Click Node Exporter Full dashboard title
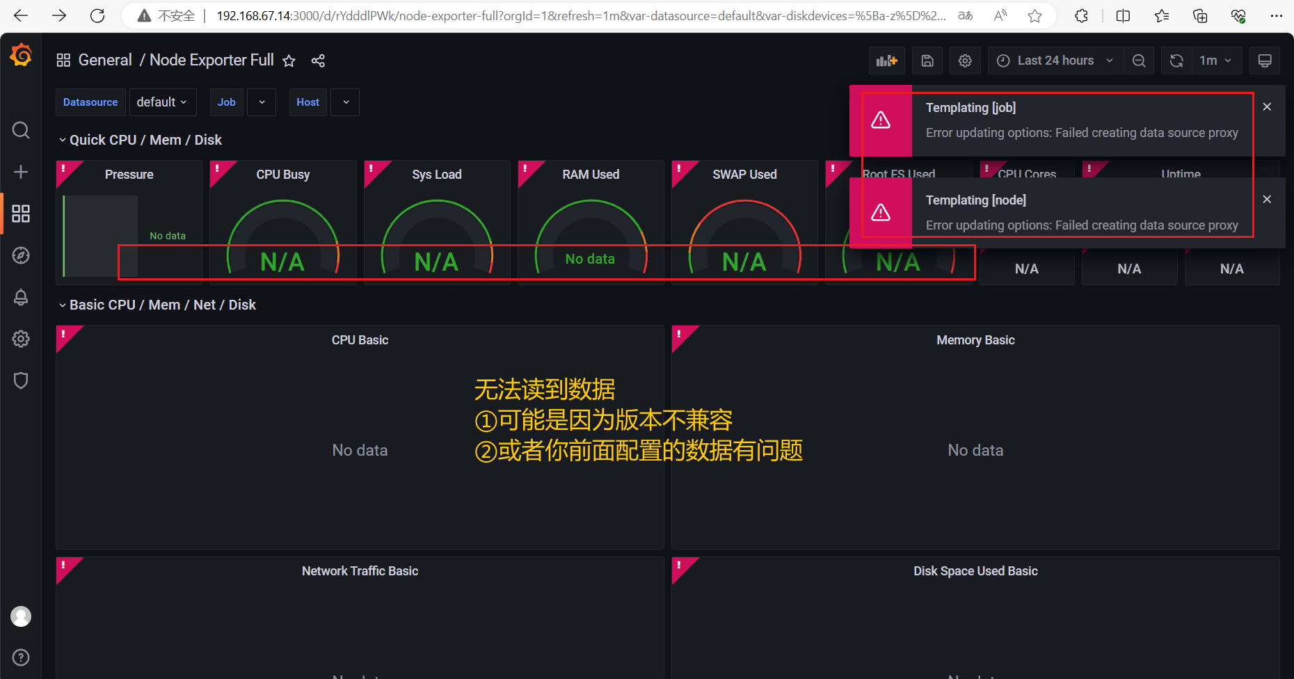1294x679 pixels. [211, 61]
